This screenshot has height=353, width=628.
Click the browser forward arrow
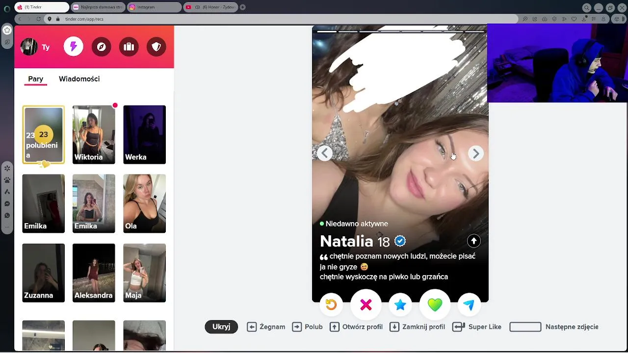point(29,19)
